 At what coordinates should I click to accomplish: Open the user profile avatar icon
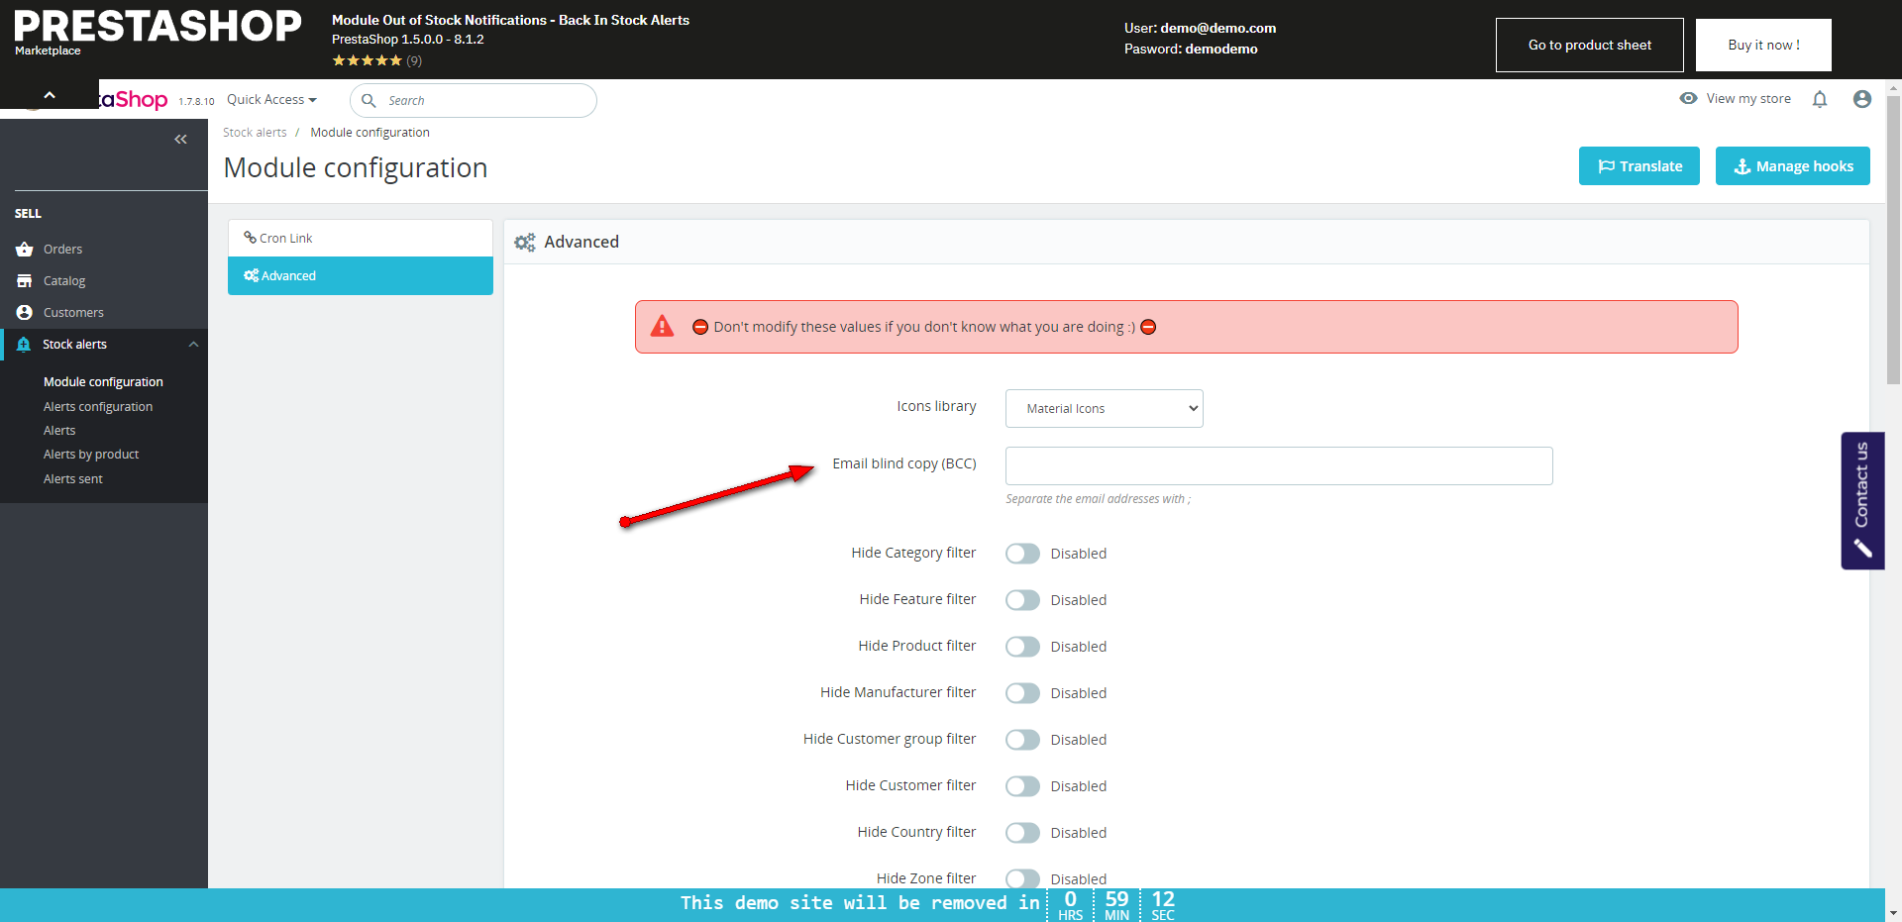pos(1862,99)
